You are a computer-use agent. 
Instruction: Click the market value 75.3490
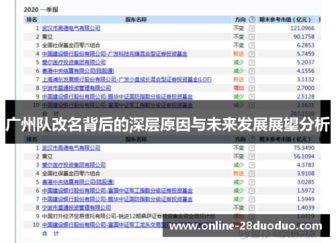(304, 148)
